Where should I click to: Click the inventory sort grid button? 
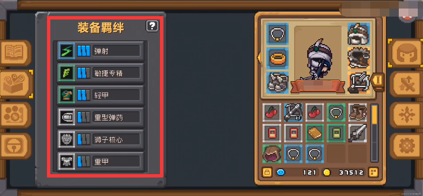click(x=373, y=172)
